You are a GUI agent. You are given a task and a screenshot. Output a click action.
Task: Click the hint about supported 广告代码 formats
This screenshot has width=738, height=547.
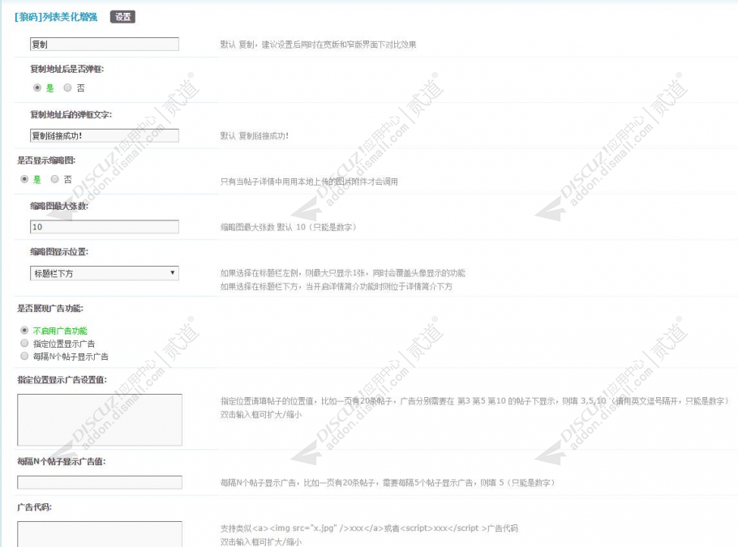click(369, 528)
